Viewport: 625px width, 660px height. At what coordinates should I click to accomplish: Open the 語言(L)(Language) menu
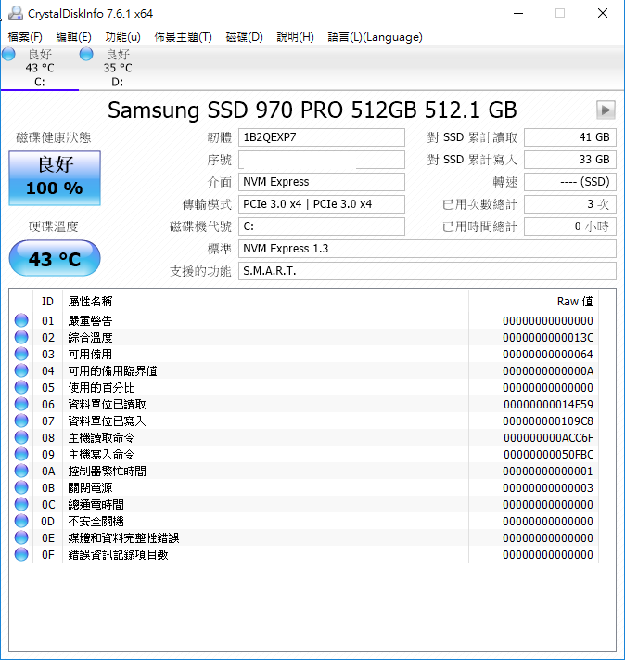[x=375, y=37]
